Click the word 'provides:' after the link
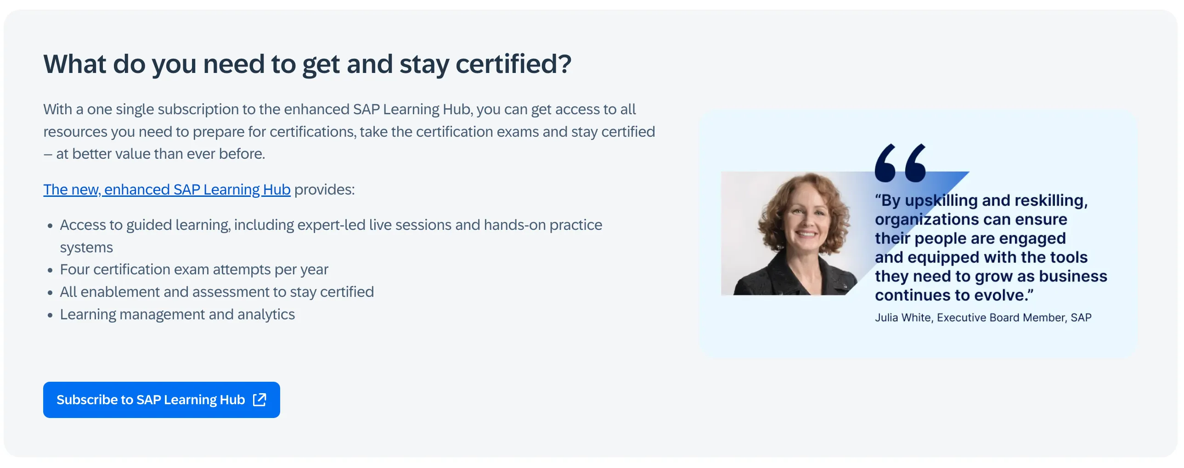Screen dimensions: 1184x468 pyautogui.click(x=325, y=189)
